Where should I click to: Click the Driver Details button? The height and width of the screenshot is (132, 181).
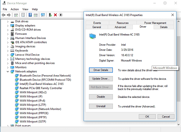click(101, 70)
